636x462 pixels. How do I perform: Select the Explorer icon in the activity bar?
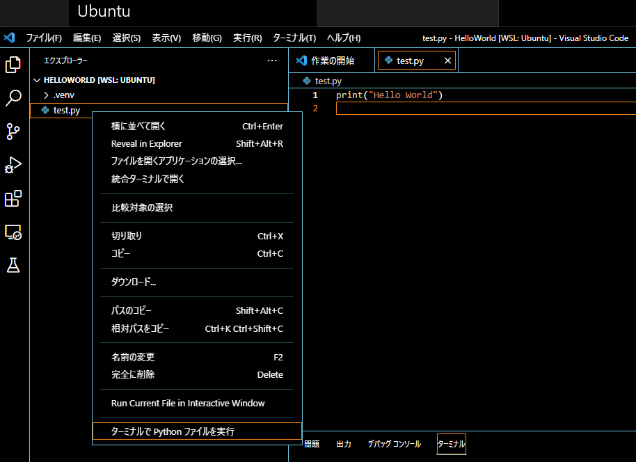pyautogui.click(x=13, y=64)
